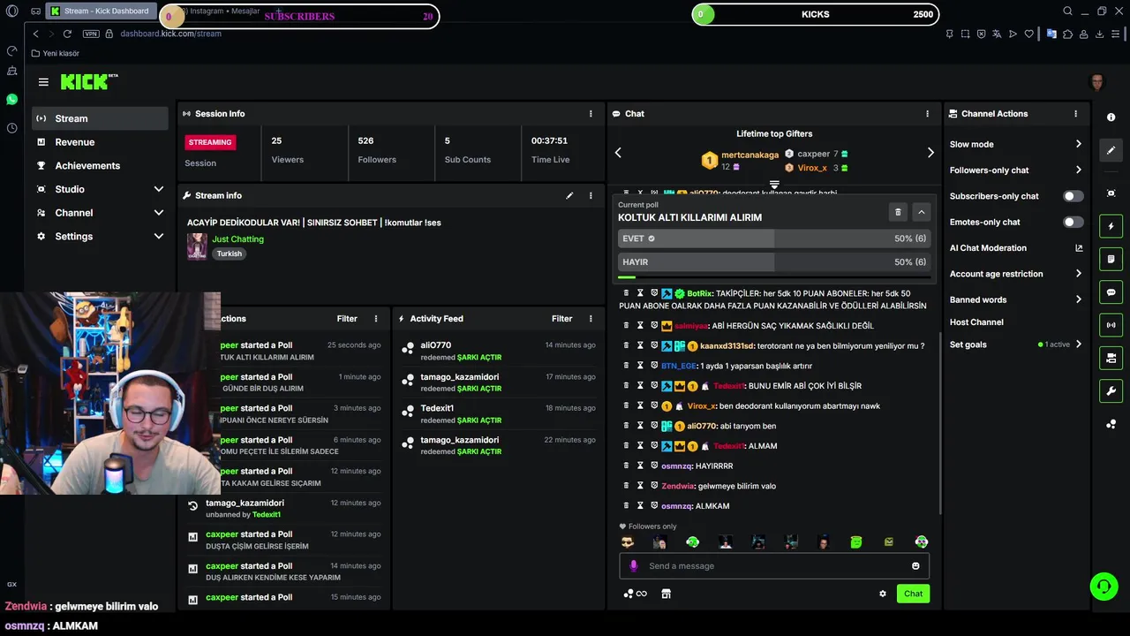Click the Kick logo
Screen dimensions: 1130x636
pyautogui.click(x=88, y=82)
